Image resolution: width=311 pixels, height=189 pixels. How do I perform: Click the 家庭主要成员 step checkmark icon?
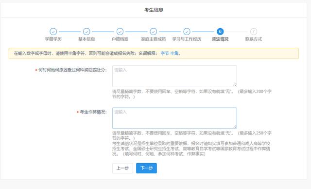[154, 31]
